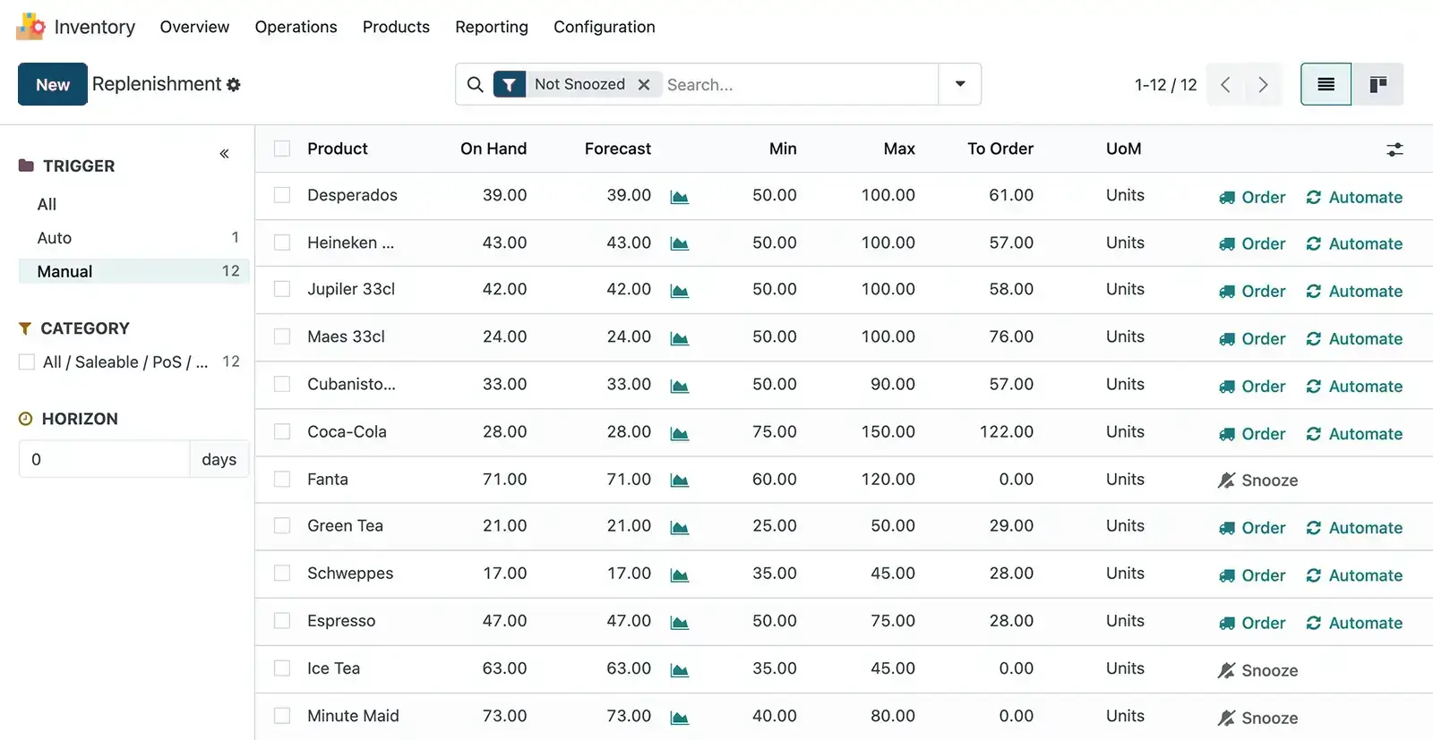This screenshot has height=740, width=1433.
Task: Go to next page of records
Action: pyautogui.click(x=1263, y=84)
